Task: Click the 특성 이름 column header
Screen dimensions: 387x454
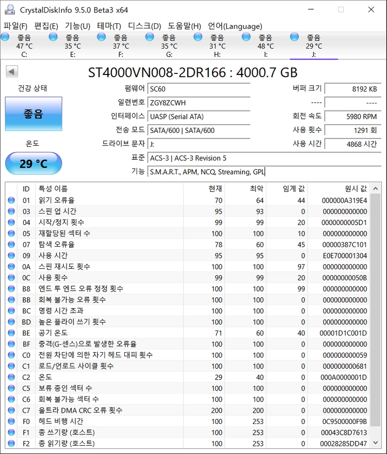Action: (109, 189)
